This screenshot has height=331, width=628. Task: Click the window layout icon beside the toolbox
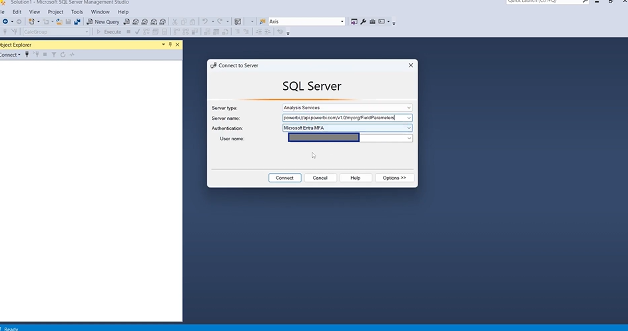pos(382,21)
